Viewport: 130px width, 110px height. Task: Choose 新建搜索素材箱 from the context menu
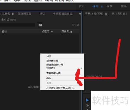pyautogui.click(x=62, y=65)
